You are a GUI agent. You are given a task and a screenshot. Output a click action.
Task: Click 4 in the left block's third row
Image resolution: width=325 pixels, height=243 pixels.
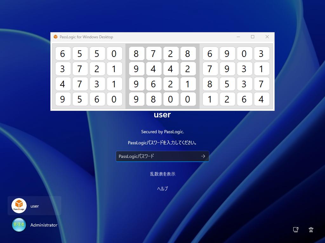tap(63, 84)
